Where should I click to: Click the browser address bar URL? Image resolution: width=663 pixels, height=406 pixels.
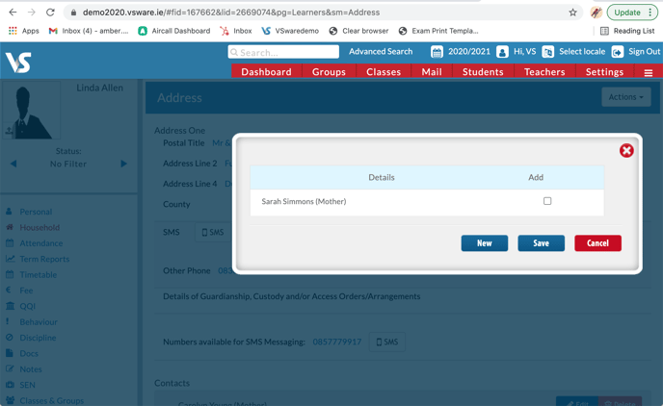tap(231, 13)
